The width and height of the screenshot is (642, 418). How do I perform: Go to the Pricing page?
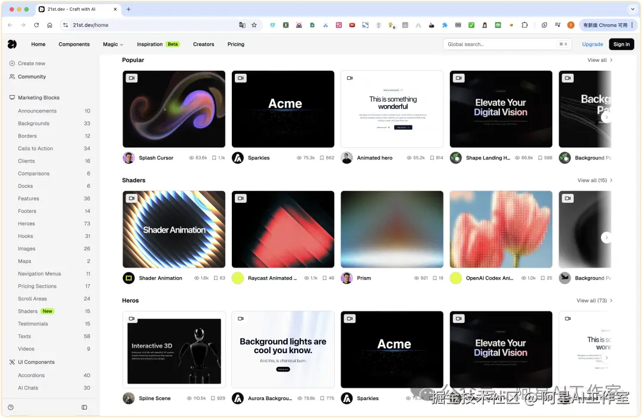(236, 44)
